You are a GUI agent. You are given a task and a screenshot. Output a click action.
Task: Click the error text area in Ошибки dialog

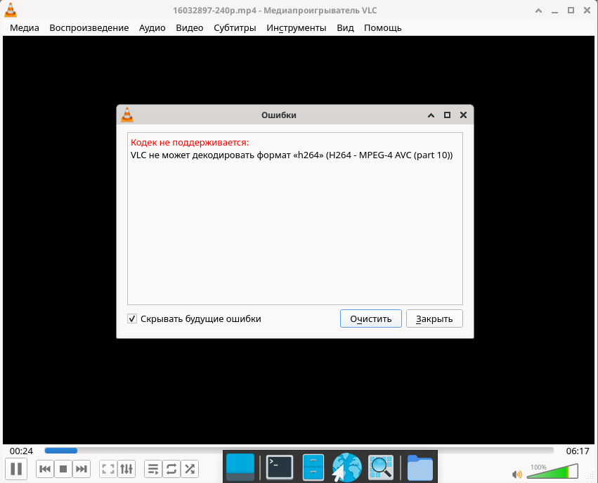click(295, 219)
